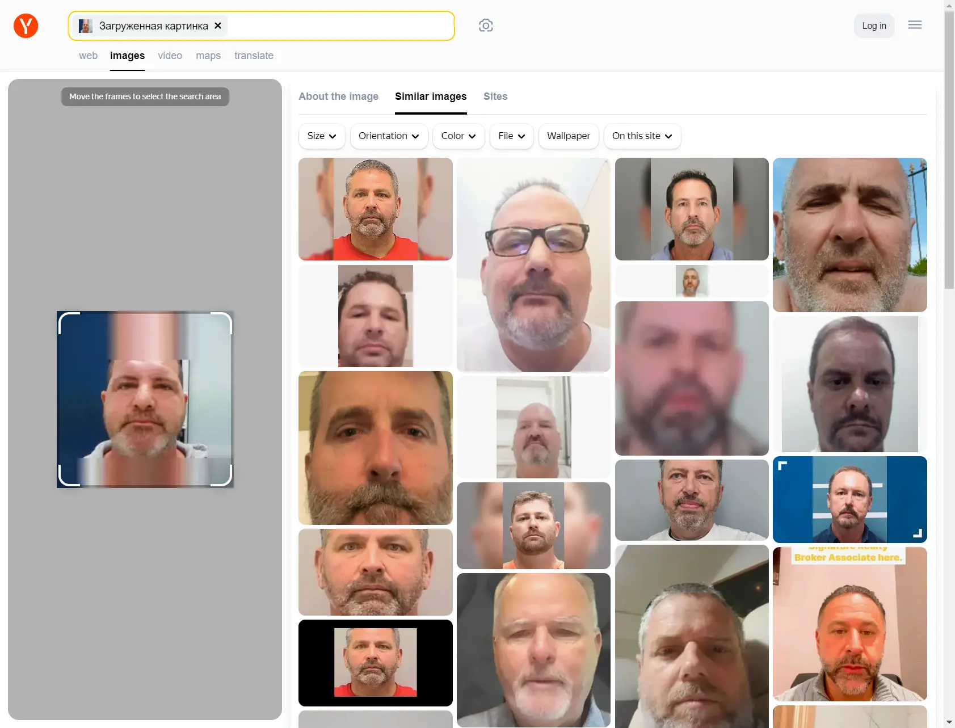This screenshot has height=728, width=955.
Task: Open the File type dropdown
Action: click(x=511, y=136)
